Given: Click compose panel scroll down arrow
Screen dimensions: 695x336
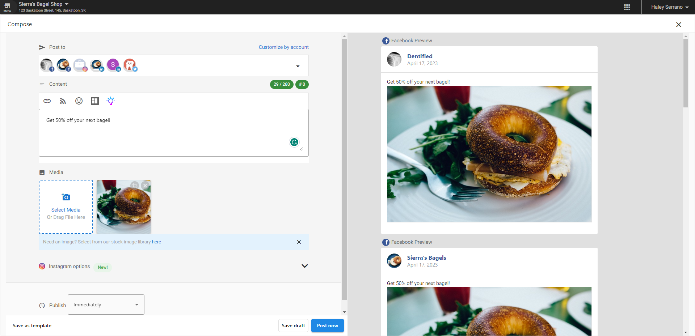Looking at the screenshot, I should click(344, 312).
